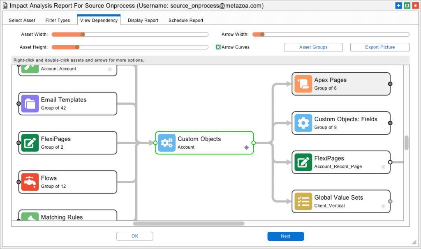This screenshot has height=249, width=421.
Task: Click the right connector dot of Global Value Sets
Action: pos(390,201)
